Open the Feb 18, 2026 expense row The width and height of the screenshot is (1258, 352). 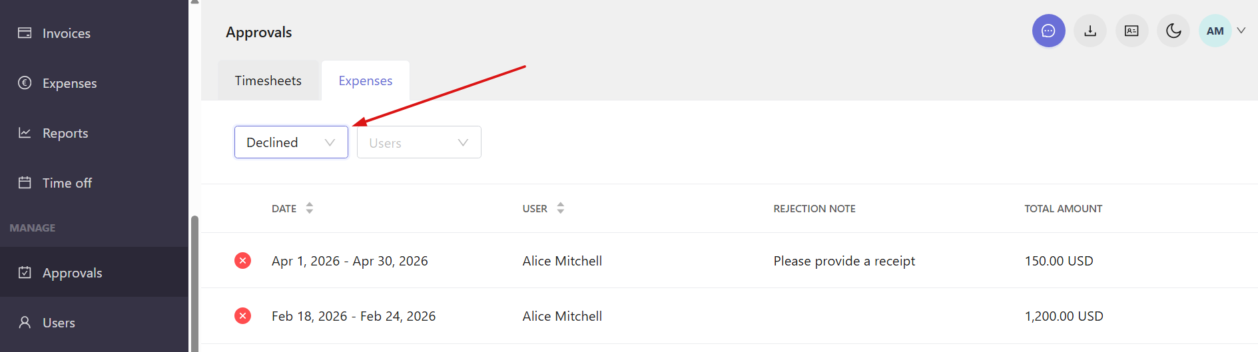point(729,316)
